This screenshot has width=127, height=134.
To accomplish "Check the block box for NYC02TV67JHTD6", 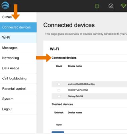I will (x=59, y=90).
